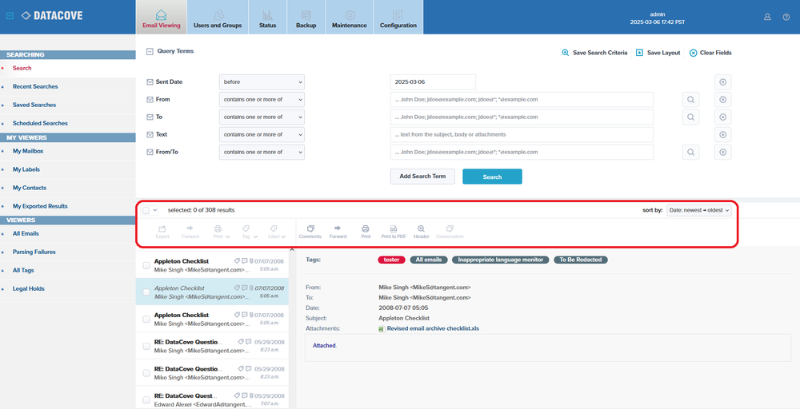Viewport: 800px width, 409px height.
Task: Toggle the From term checkbox
Action: click(x=150, y=99)
